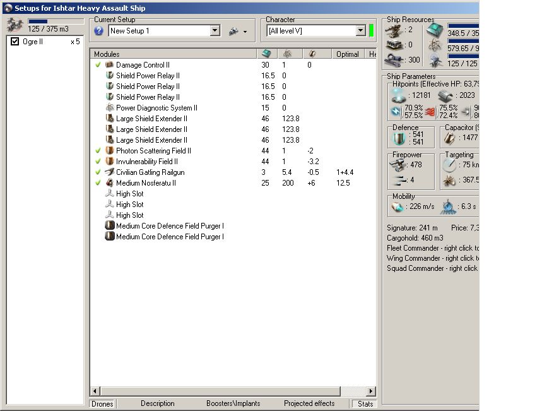Click the Damage Control II module icon

coord(110,64)
